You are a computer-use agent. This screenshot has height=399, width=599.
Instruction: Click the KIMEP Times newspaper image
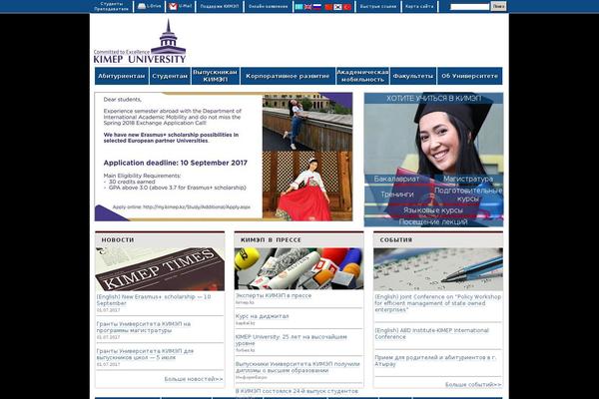point(160,269)
